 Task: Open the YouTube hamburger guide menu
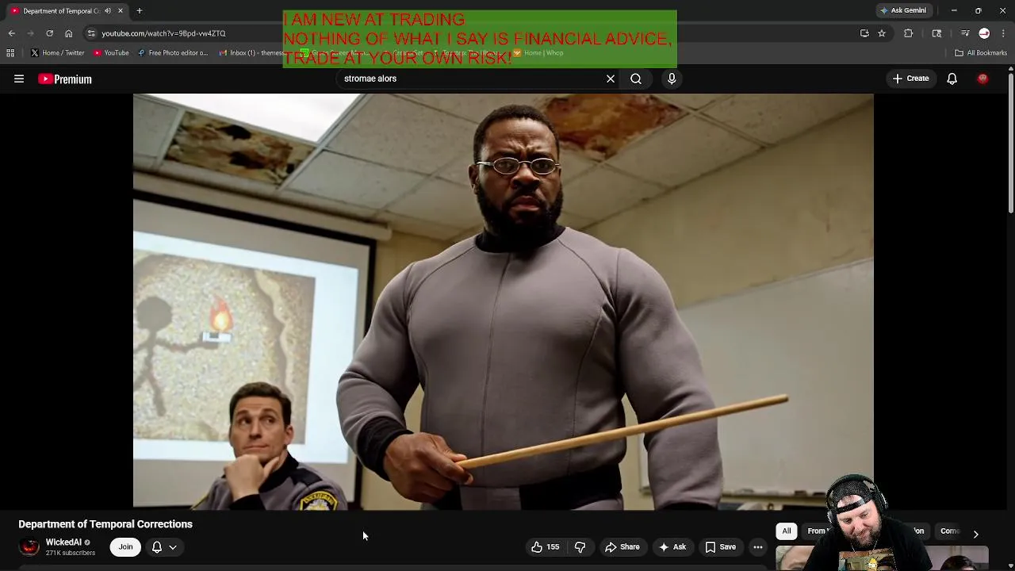tap(19, 79)
